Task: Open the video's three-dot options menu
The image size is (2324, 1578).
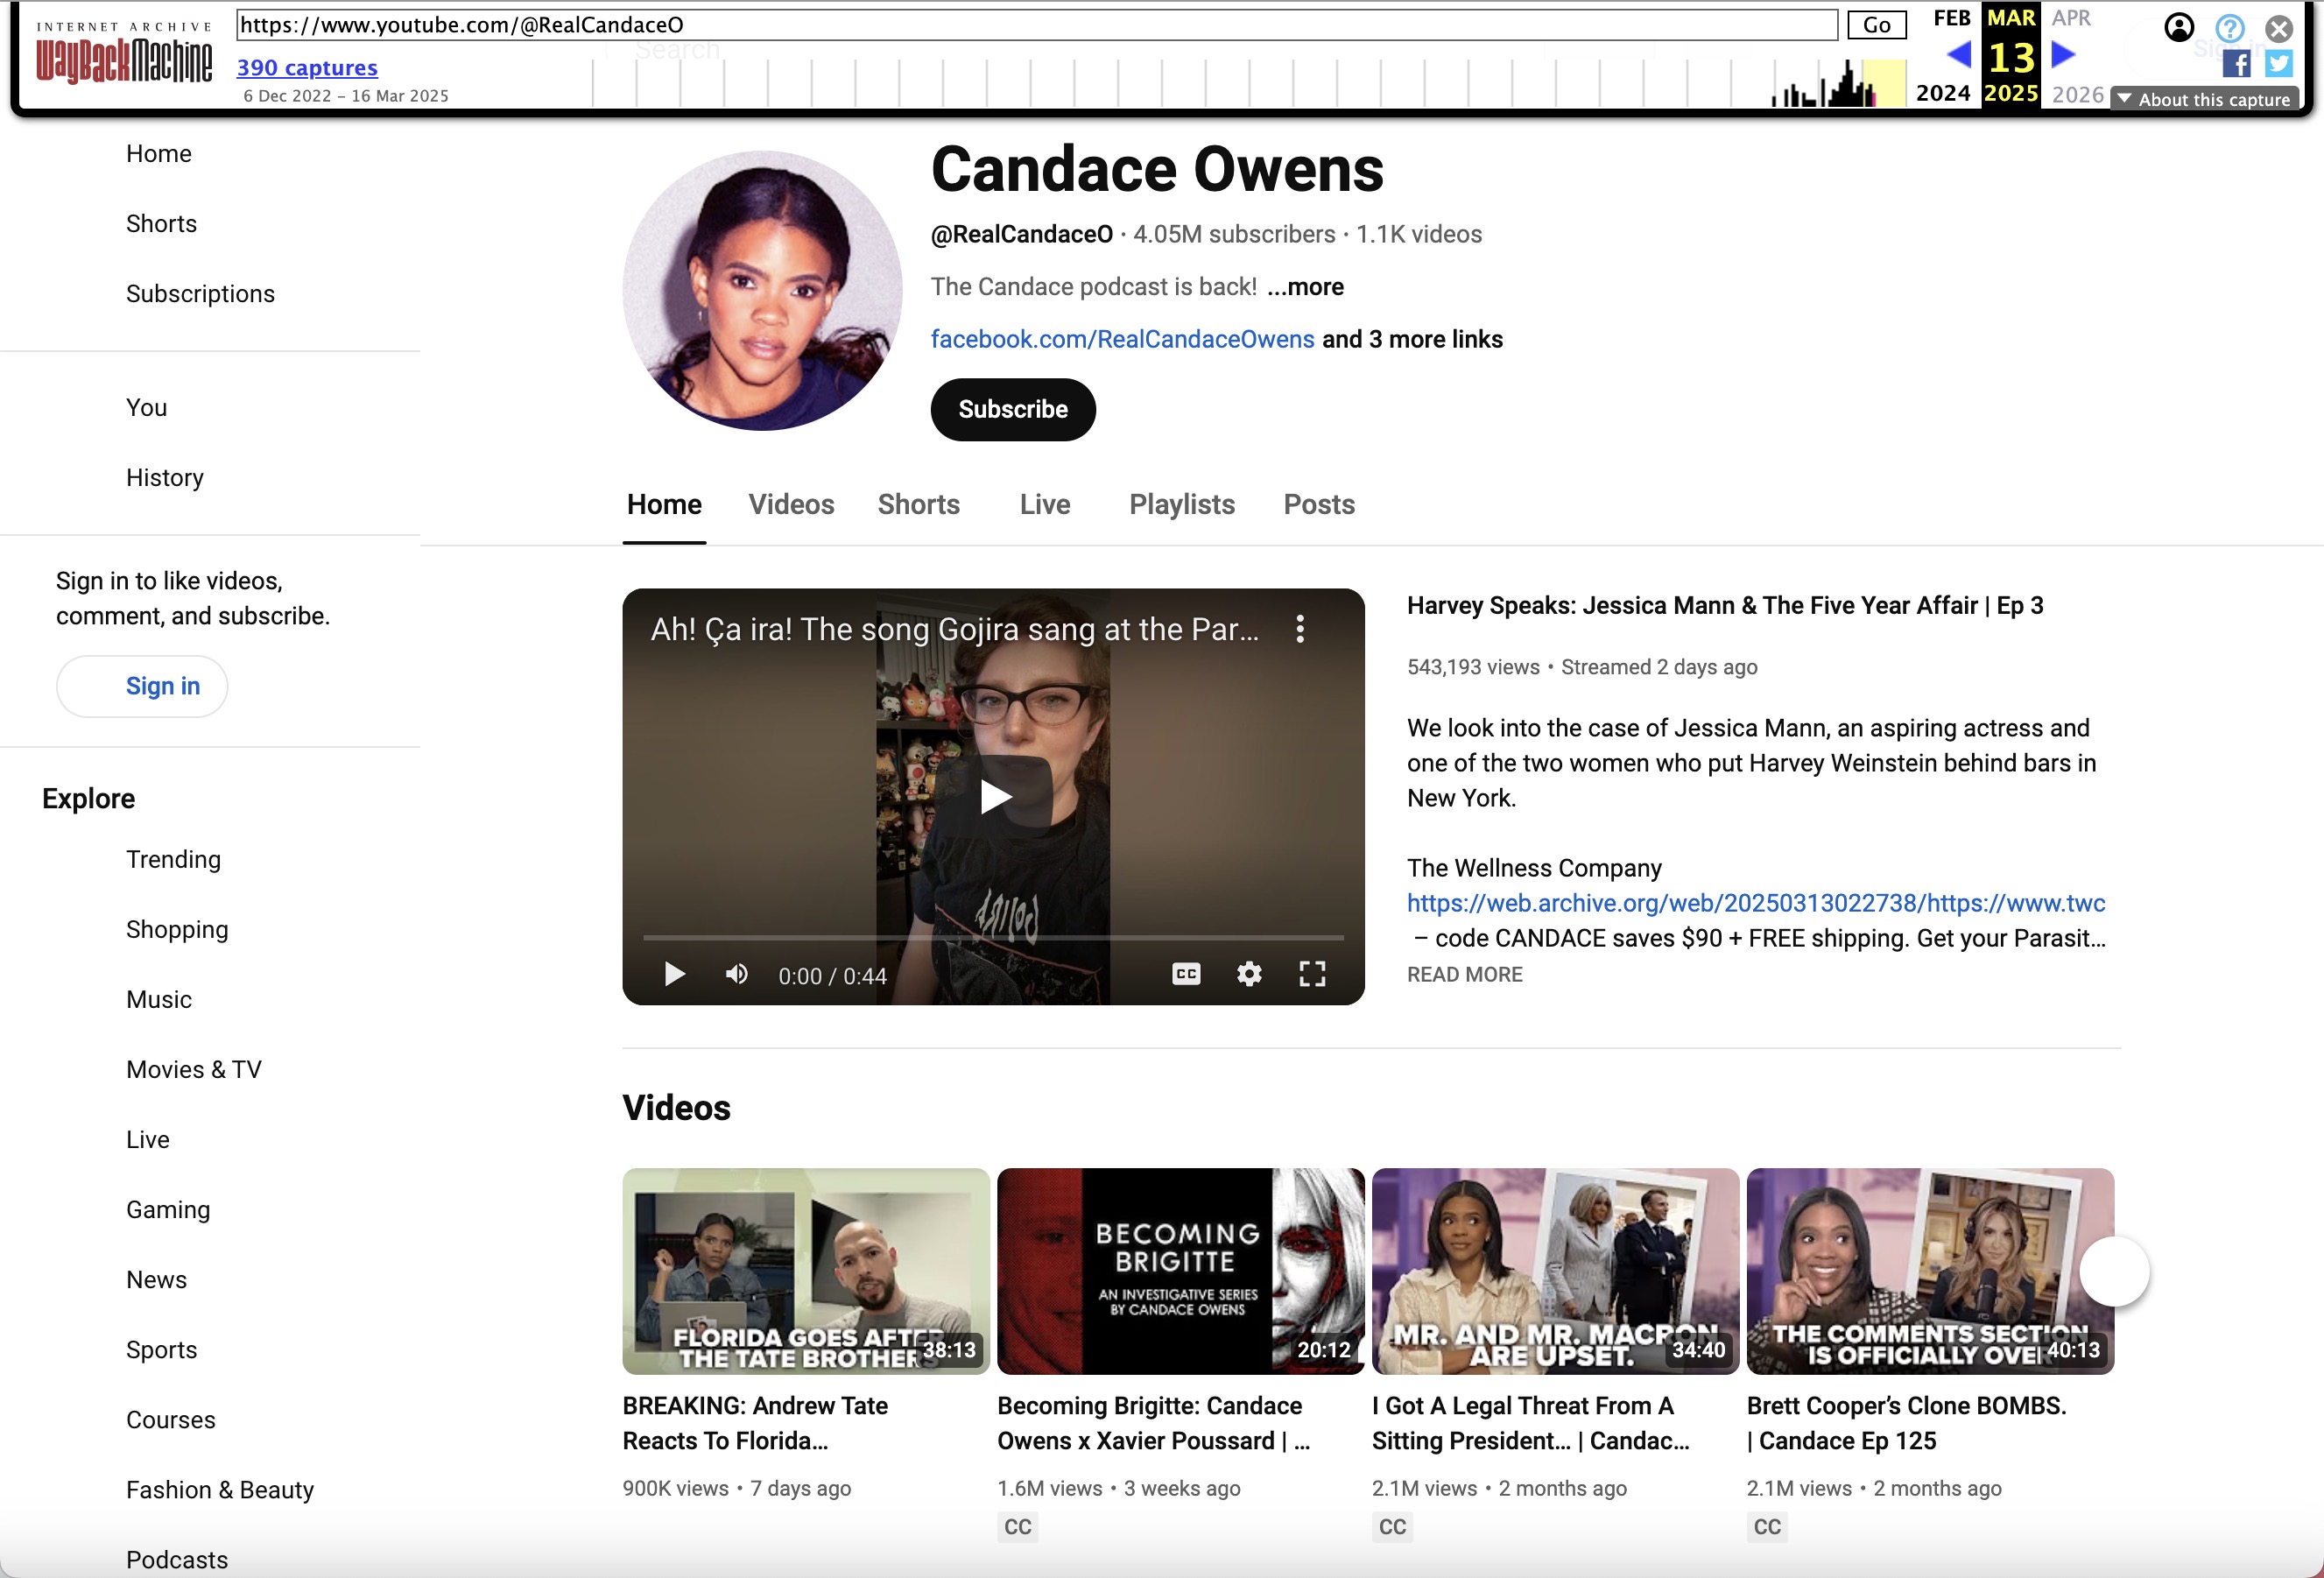Action: pyautogui.click(x=1300, y=629)
